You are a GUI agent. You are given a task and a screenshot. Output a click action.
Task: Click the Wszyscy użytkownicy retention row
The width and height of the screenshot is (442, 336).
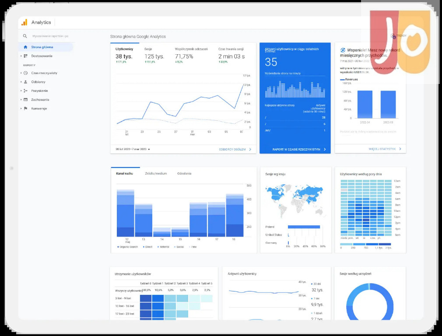[x=164, y=290]
